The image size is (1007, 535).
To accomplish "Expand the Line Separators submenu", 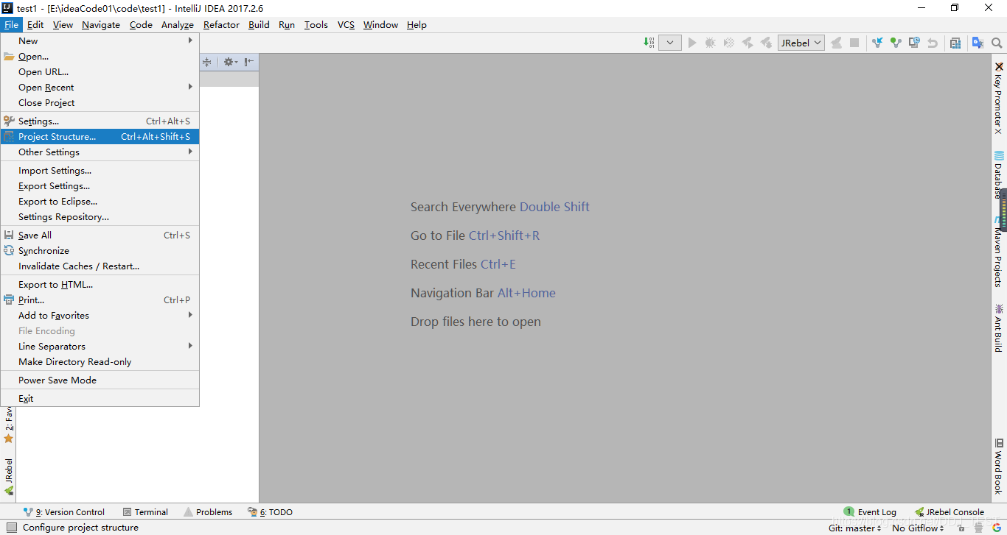I will point(100,347).
